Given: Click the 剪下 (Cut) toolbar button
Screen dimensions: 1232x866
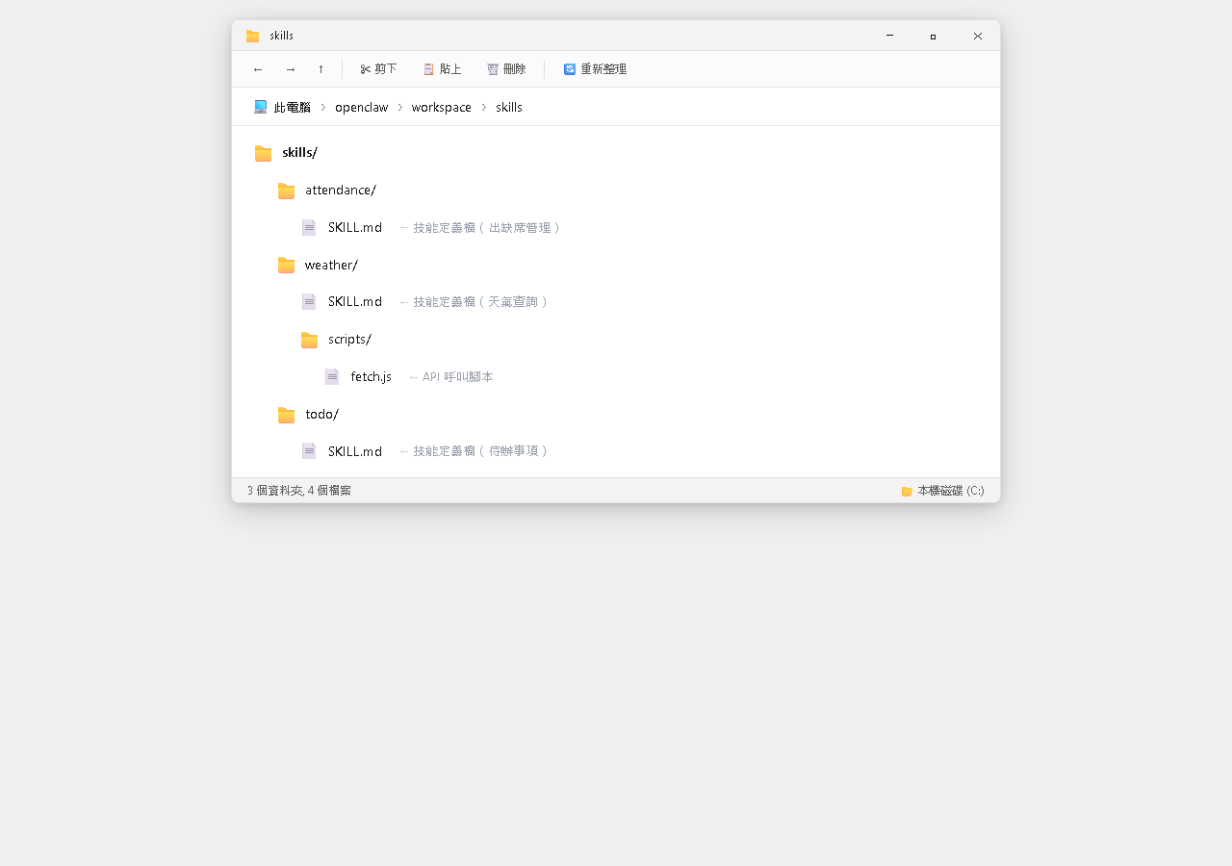Looking at the screenshot, I should pos(378,69).
